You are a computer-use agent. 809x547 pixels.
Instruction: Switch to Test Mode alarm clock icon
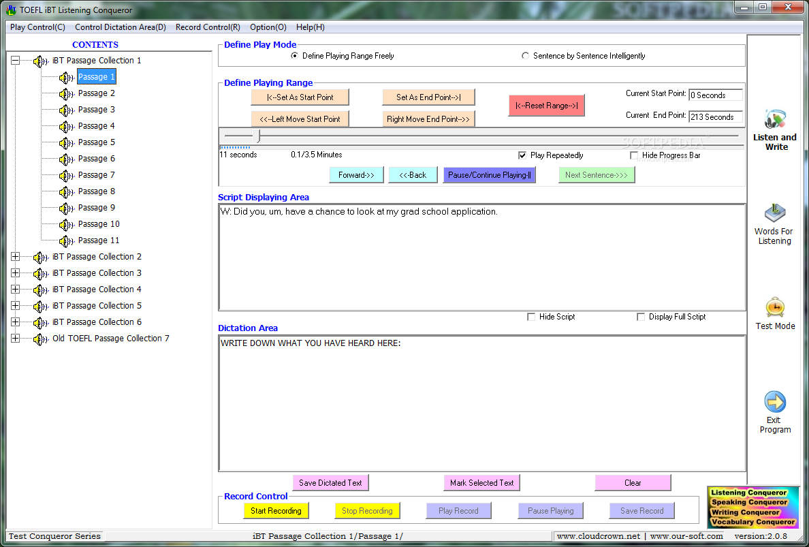[x=775, y=307]
